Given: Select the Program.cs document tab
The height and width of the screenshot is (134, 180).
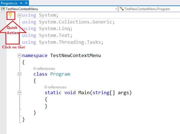Looking at the screenshot, I should click(9, 3).
